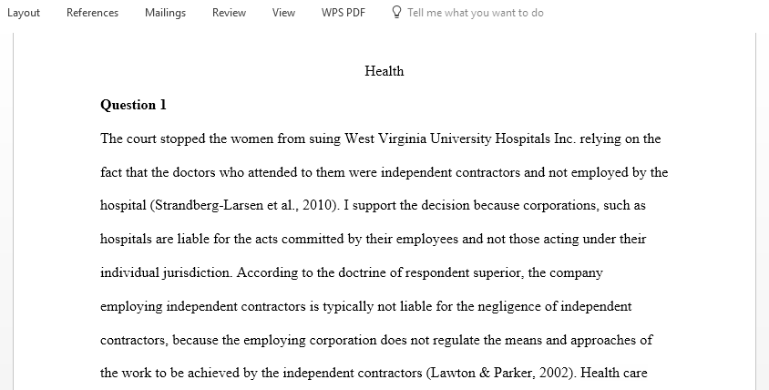Image resolution: width=769 pixels, height=390 pixels.
Task: Place cursor on the word 'jurisdiction'
Action: pos(196,272)
